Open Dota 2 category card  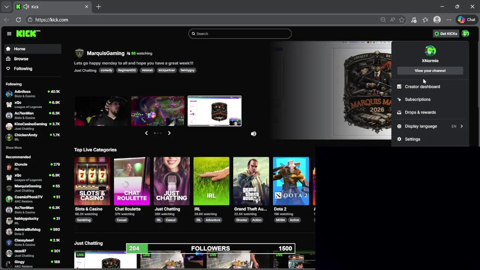pos(291,181)
